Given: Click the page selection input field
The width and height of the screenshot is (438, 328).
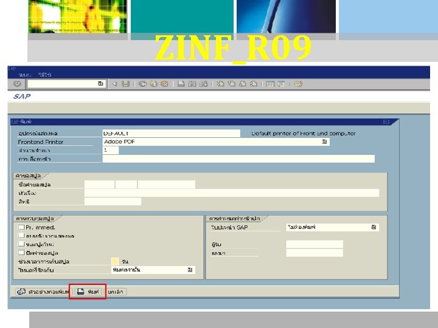Looking at the screenshot, I should coord(238,159).
